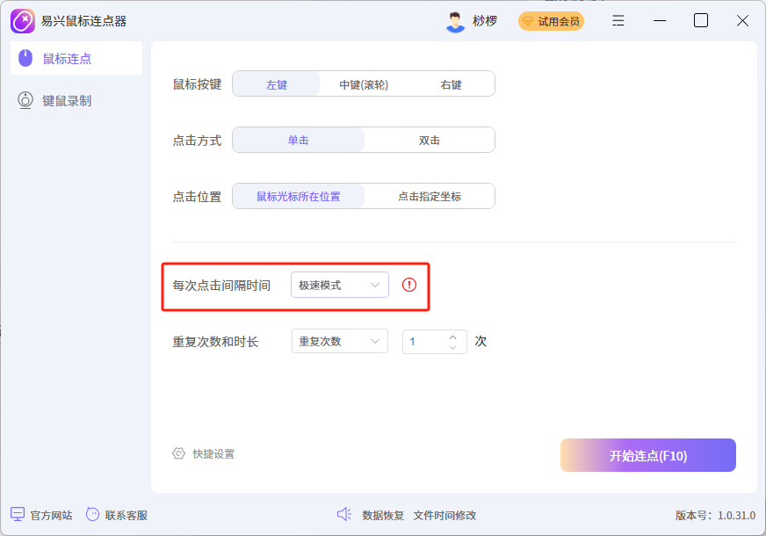Open 联系客服 customer service link

click(x=126, y=515)
